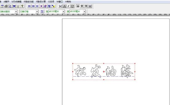
Task: Open the width 40.00毫米 dropdown arrow
Action: coord(84,12)
